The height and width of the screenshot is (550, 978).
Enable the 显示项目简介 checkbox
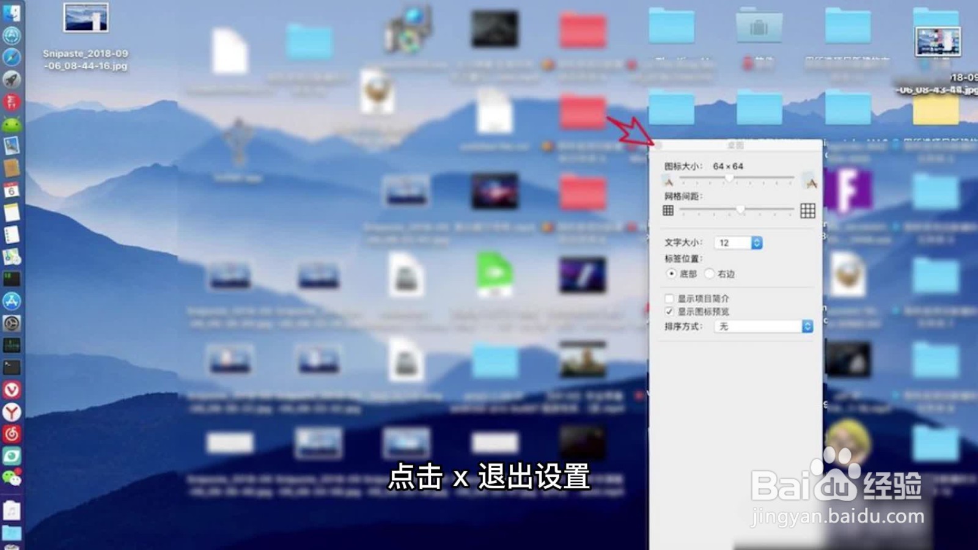pyautogui.click(x=669, y=298)
